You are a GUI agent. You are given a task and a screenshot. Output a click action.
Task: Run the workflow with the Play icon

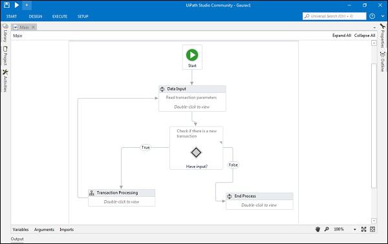coord(17,5)
